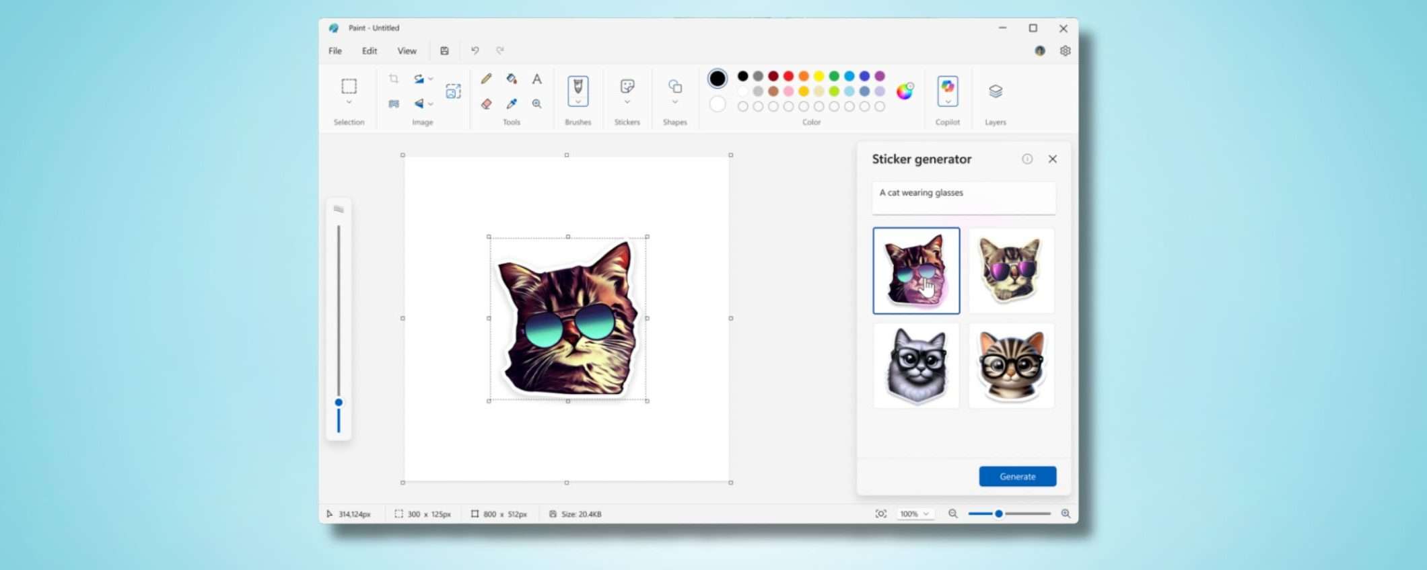Pick the Color picker eyedropper tool
The image size is (1427, 570).
coord(512,104)
